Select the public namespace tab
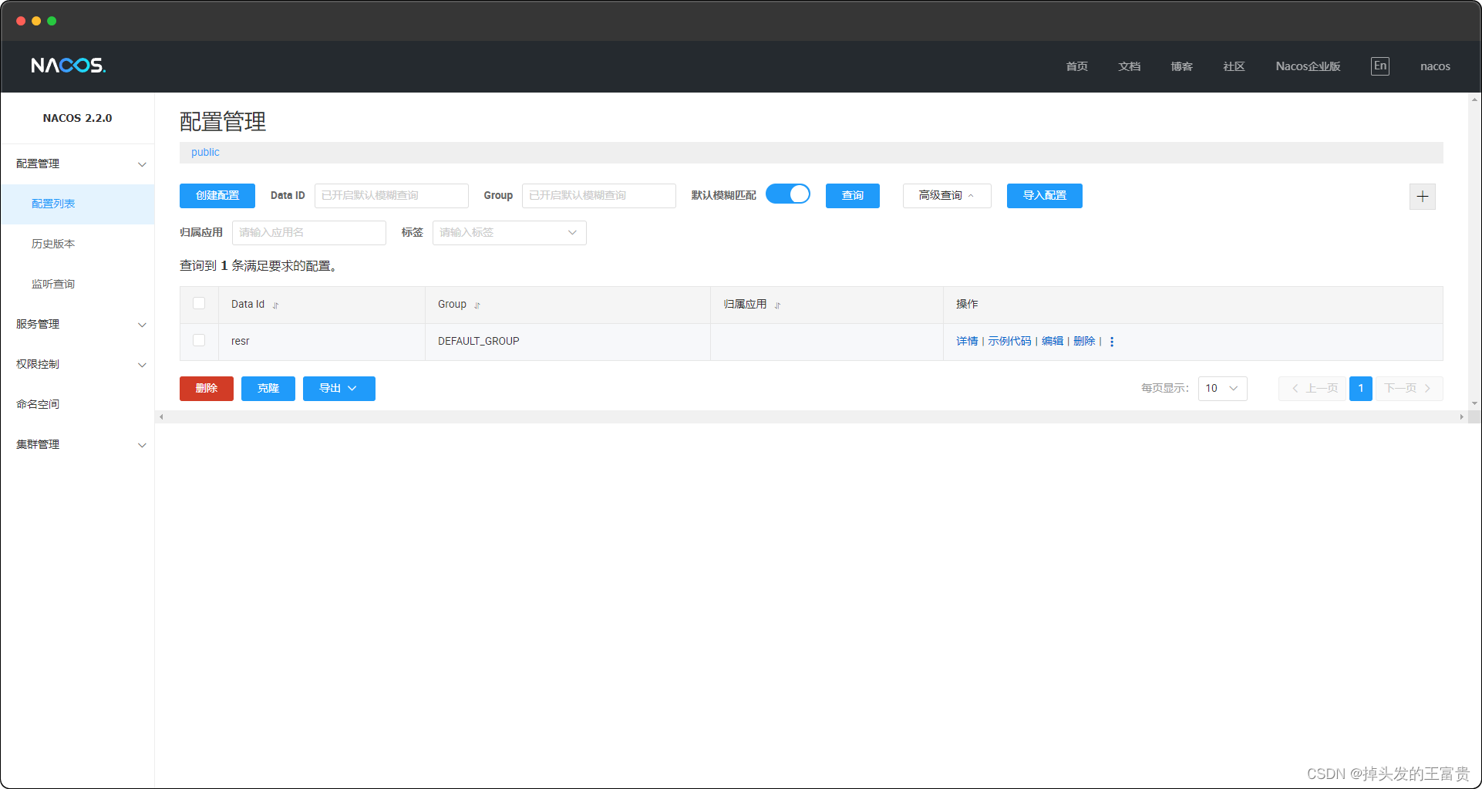The image size is (1482, 789). [205, 152]
